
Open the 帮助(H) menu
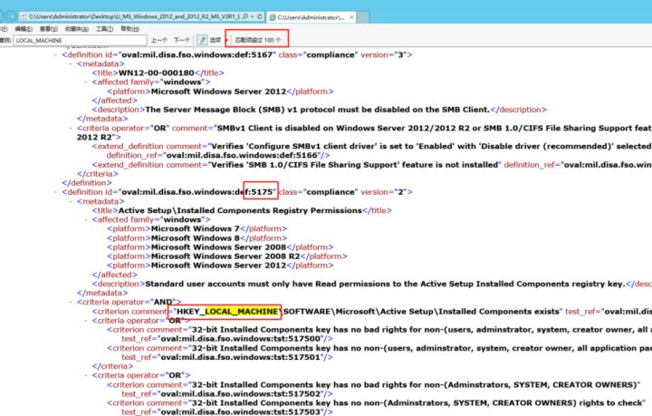tap(129, 29)
